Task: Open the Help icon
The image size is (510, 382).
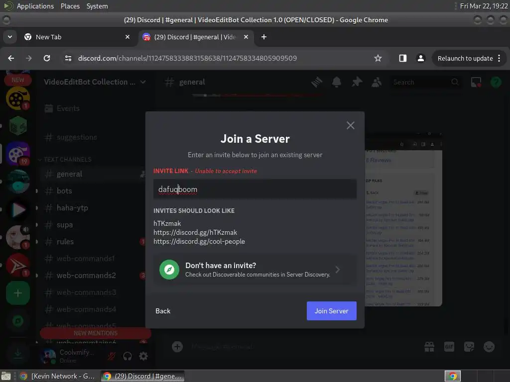Action: (x=496, y=82)
